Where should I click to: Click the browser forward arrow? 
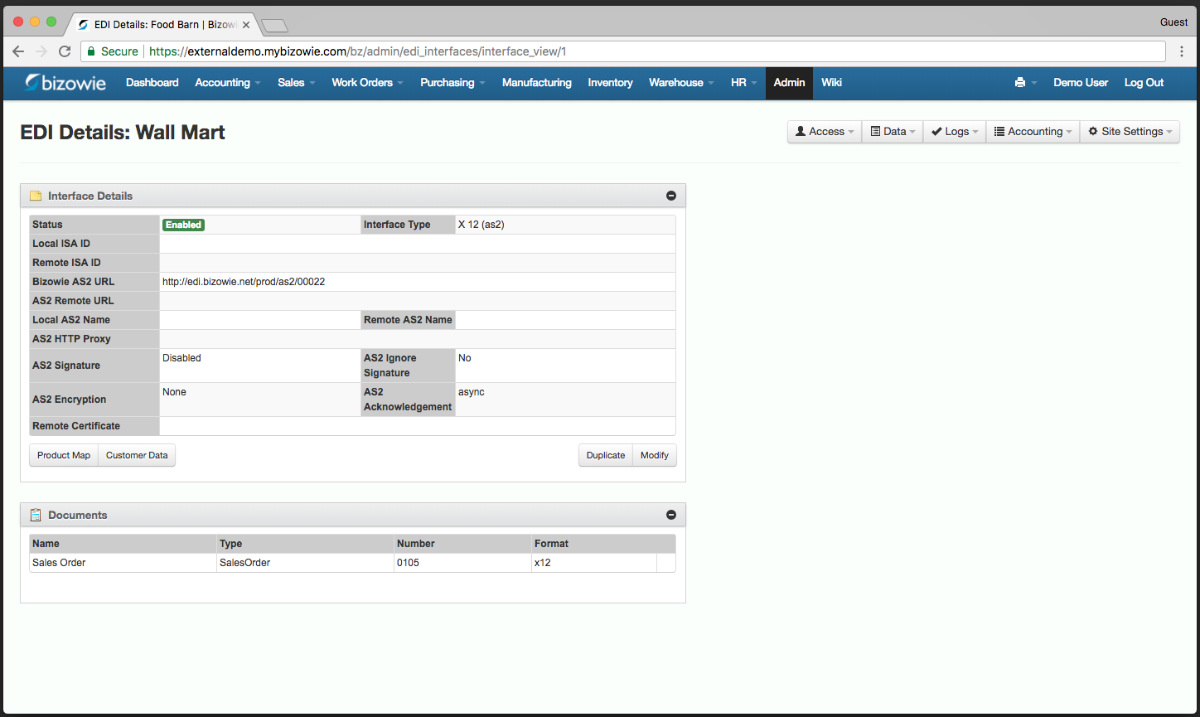[41, 51]
